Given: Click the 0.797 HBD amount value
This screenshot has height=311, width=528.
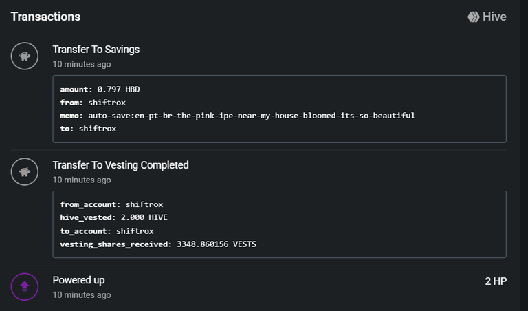Looking at the screenshot, I should tap(118, 89).
